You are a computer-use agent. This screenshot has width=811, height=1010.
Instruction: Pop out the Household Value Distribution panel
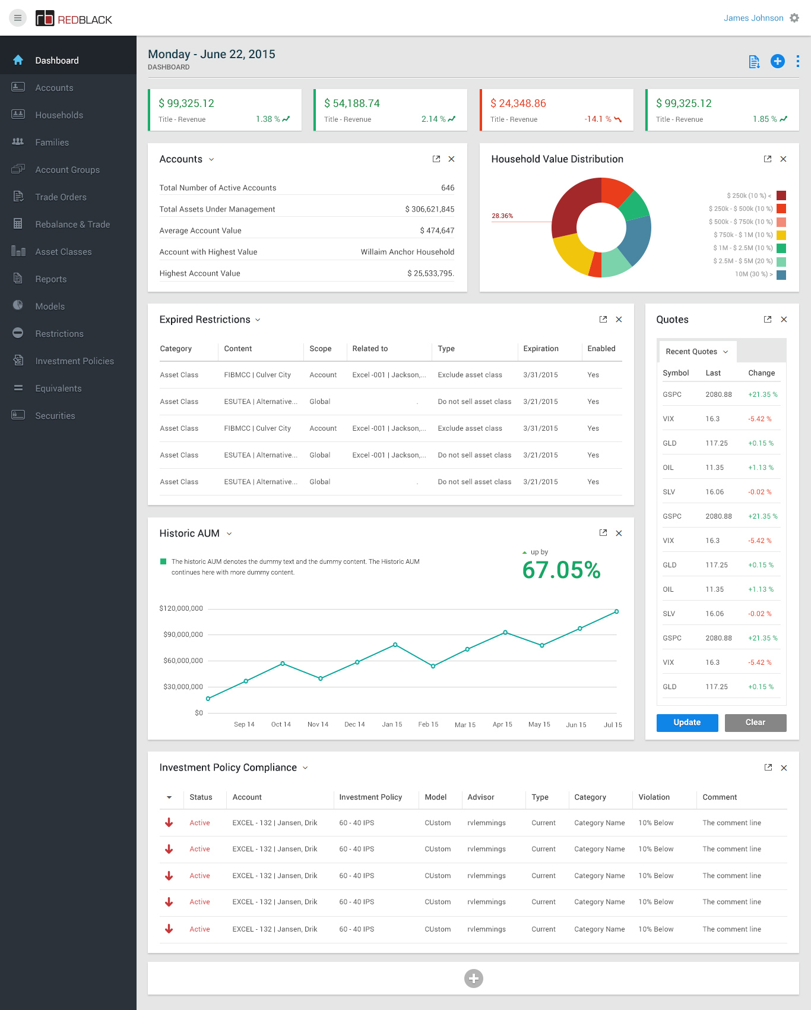[767, 159]
